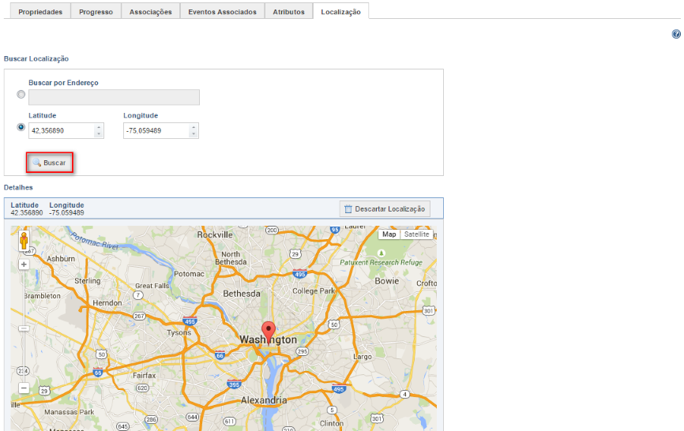
Task: Click the Great Falls map label
Action: tap(152, 286)
